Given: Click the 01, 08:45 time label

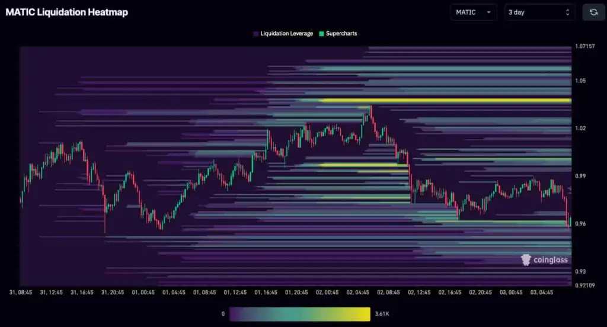Looking at the screenshot, I should pos(205,293).
